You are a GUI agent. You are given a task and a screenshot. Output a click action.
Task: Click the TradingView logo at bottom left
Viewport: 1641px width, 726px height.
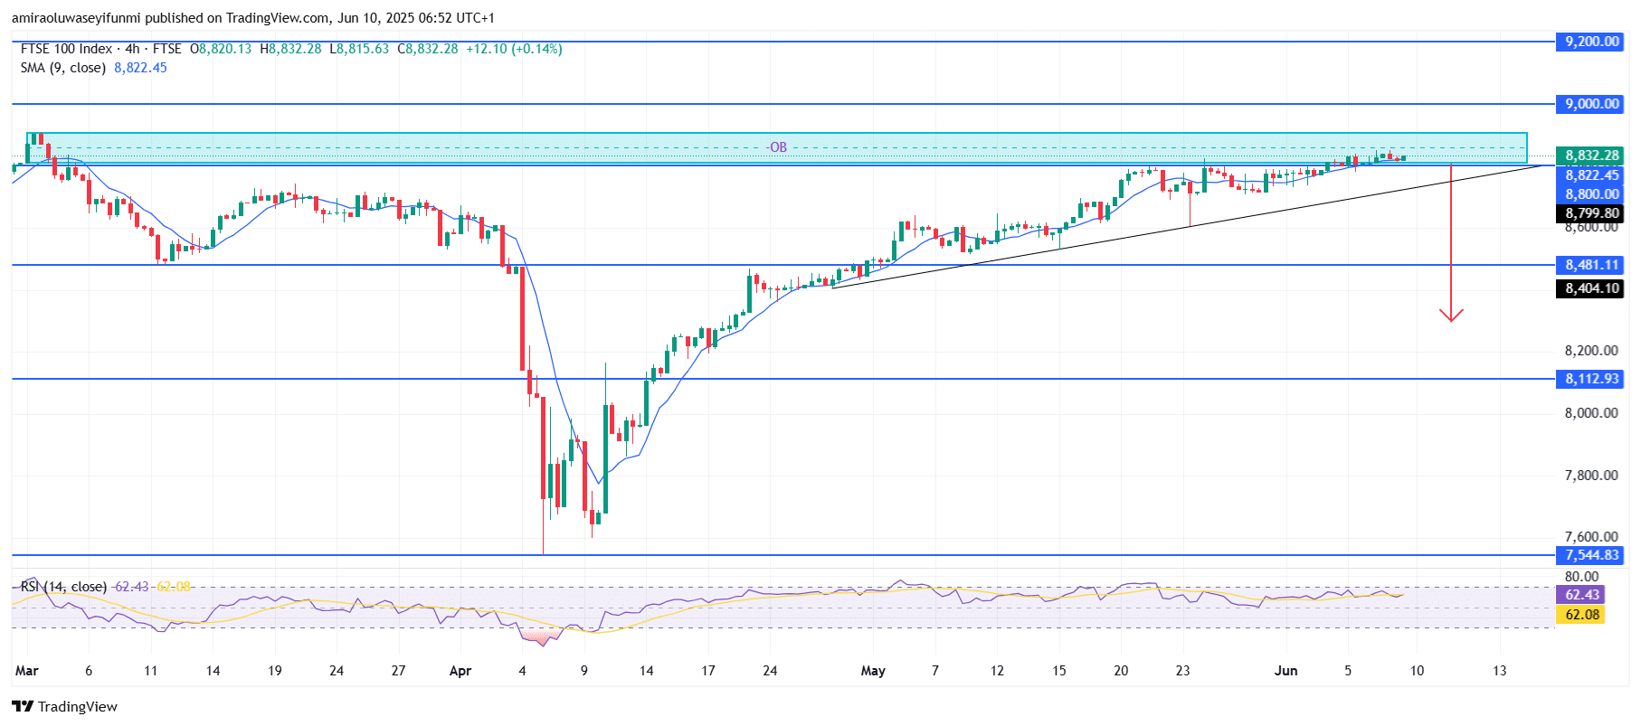(65, 706)
